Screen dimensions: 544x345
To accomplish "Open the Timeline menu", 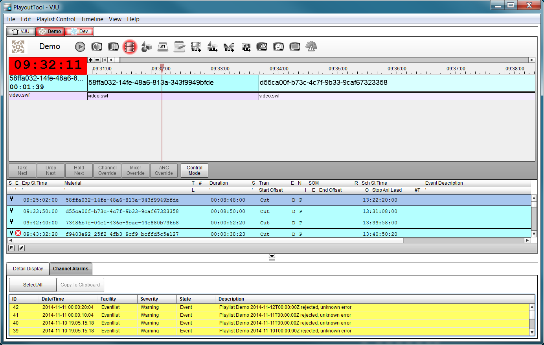I will coord(92,19).
